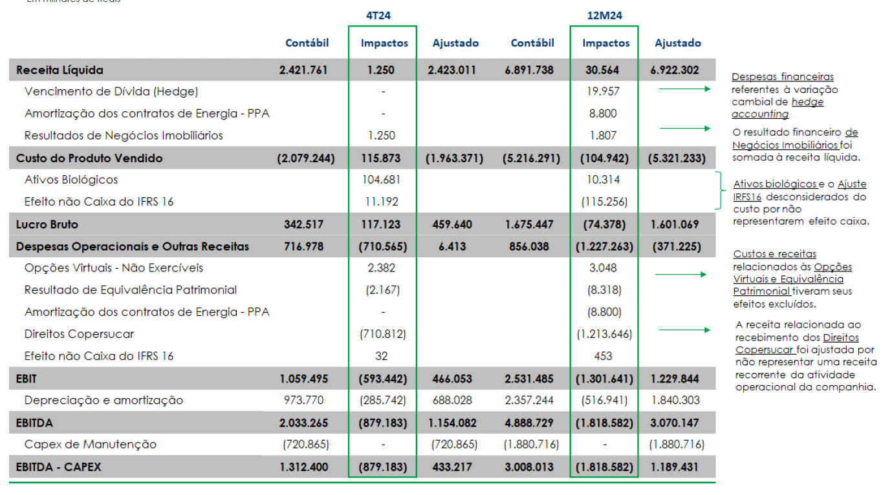Select the value 1.601.069
The image size is (892, 495).
click(675, 225)
